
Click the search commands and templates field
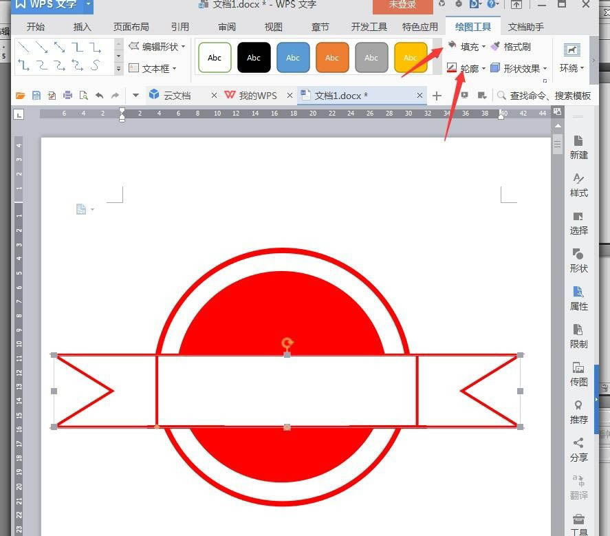tap(544, 96)
